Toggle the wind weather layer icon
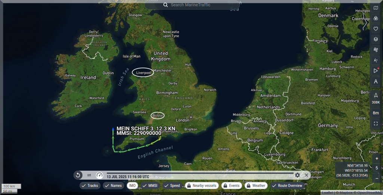 376,49
